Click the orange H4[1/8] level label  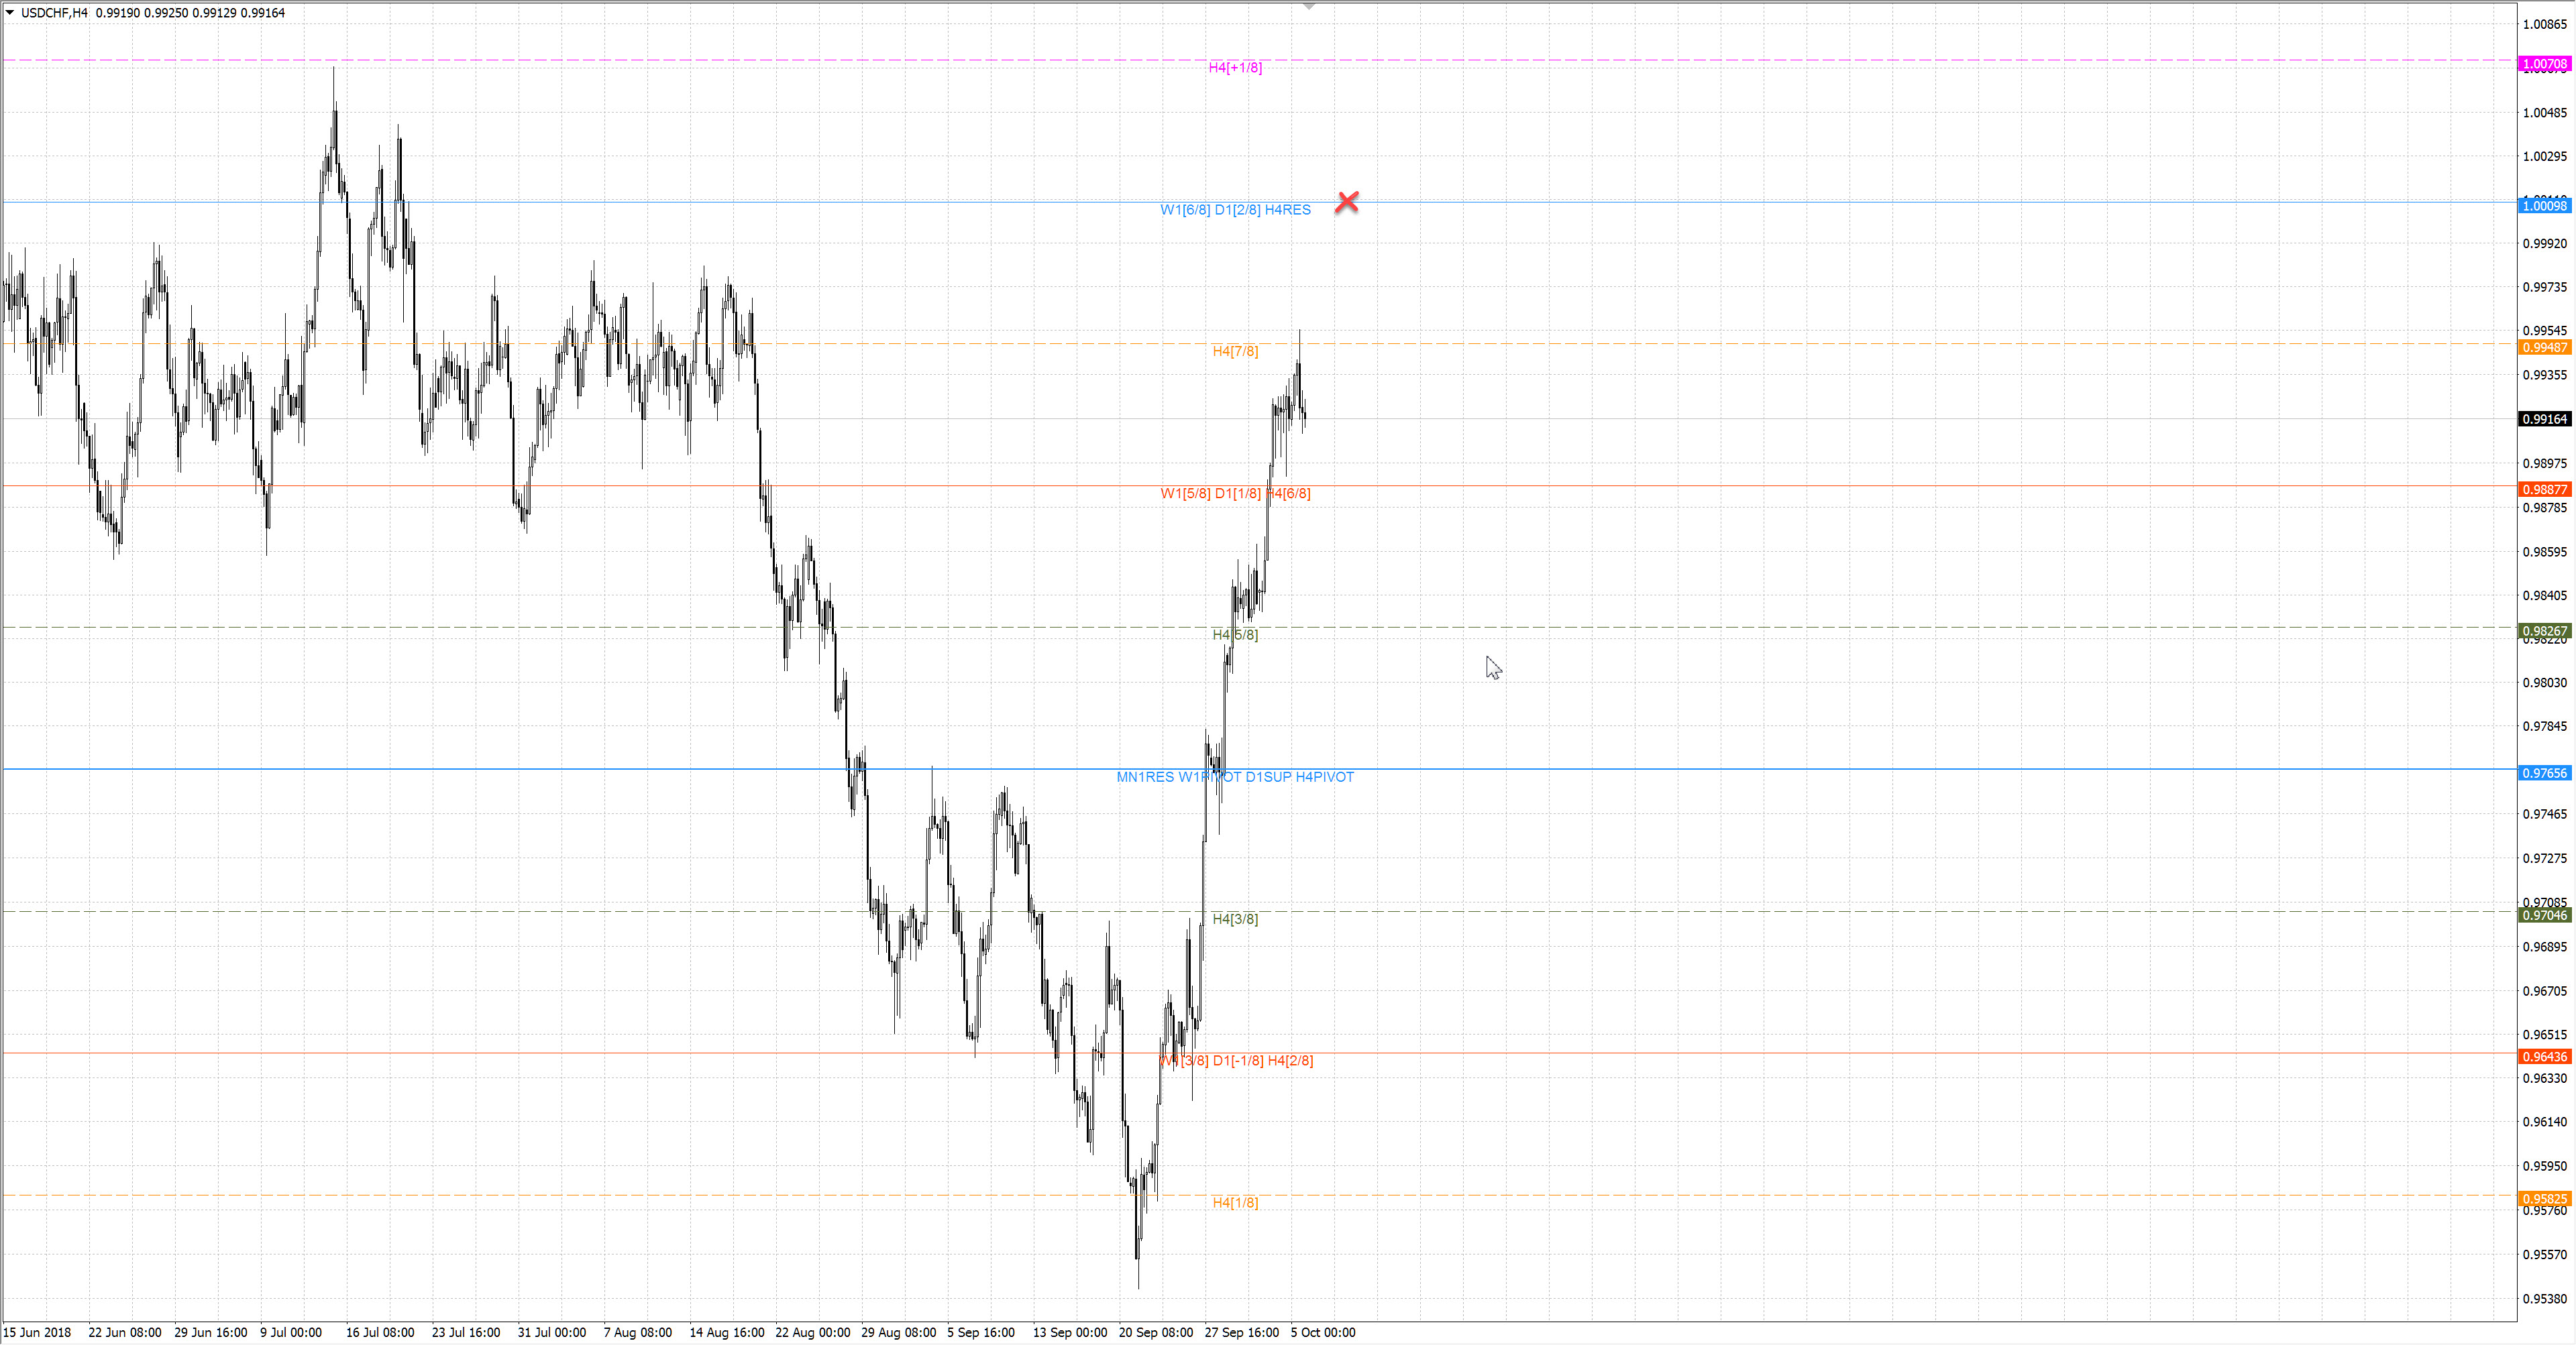(x=1235, y=1203)
